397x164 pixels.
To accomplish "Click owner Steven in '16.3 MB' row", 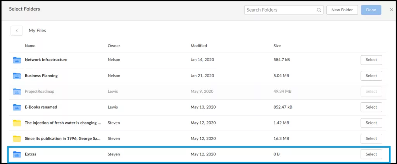I will point(114,138).
